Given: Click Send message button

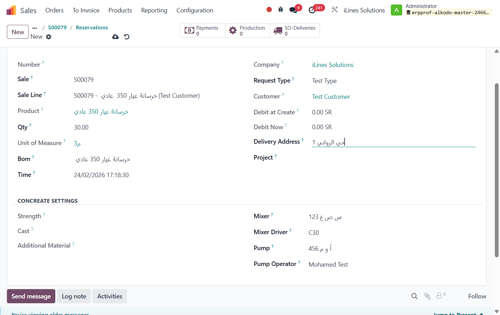Looking at the screenshot, I should point(31,296).
